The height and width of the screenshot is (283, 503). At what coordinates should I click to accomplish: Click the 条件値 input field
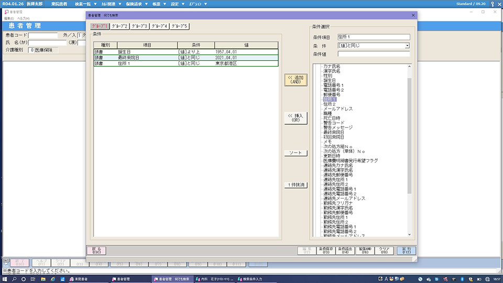(374, 53)
